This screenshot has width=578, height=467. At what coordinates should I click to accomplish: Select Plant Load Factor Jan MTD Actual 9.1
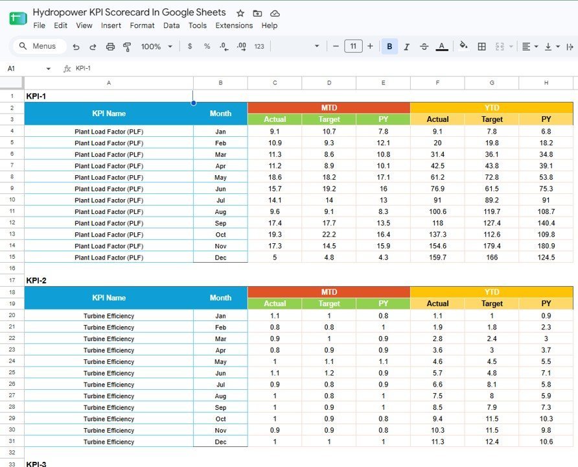click(275, 131)
